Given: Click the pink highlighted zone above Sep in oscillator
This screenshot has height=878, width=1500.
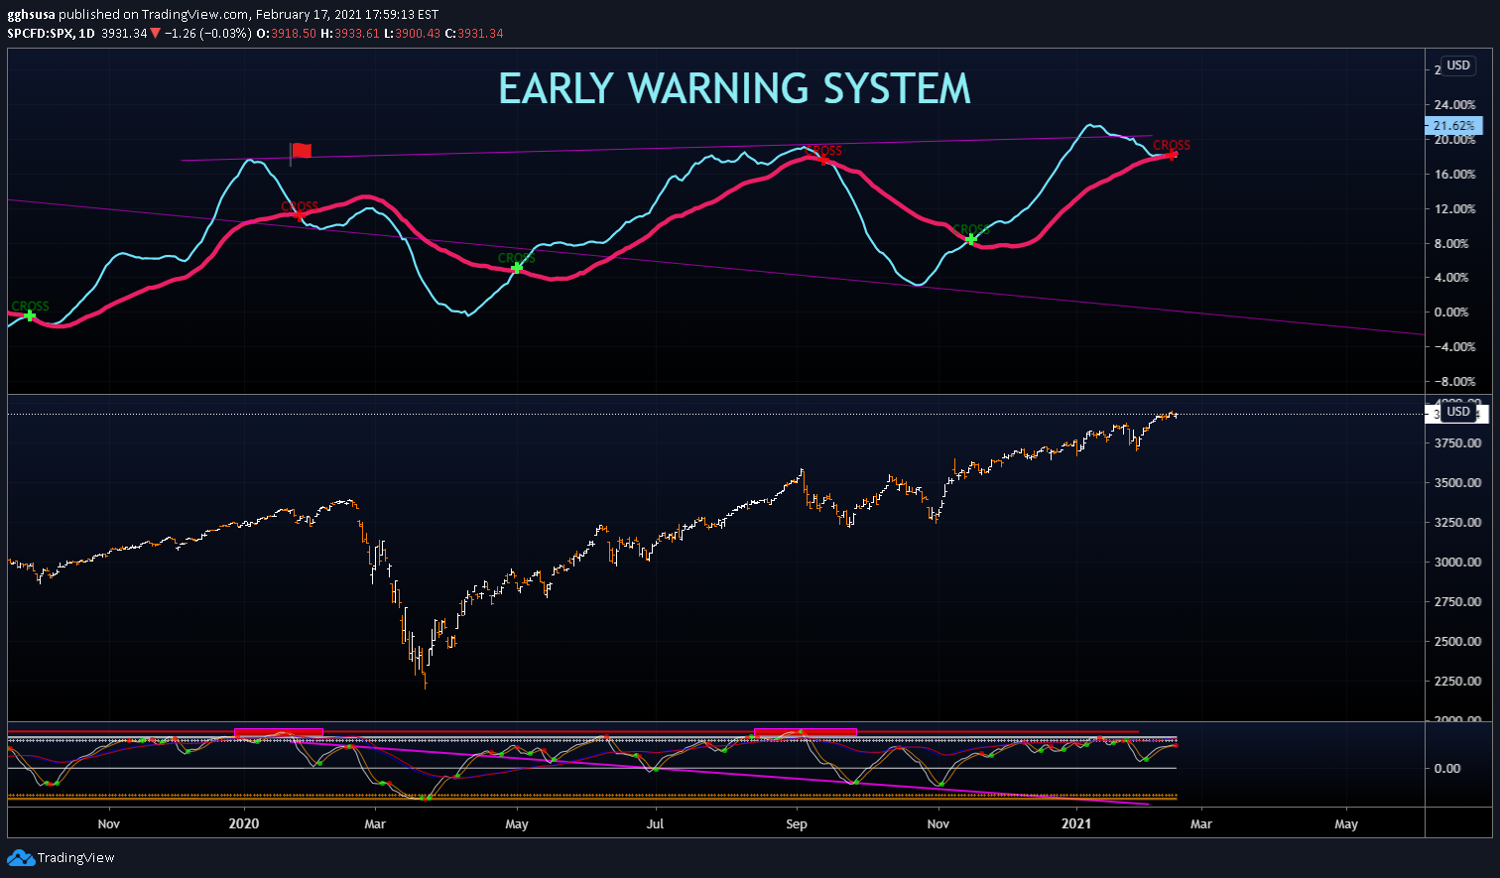Looking at the screenshot, I should click(x=805, y=732).
